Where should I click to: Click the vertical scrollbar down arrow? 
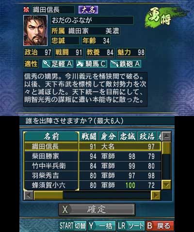[166, 185]
